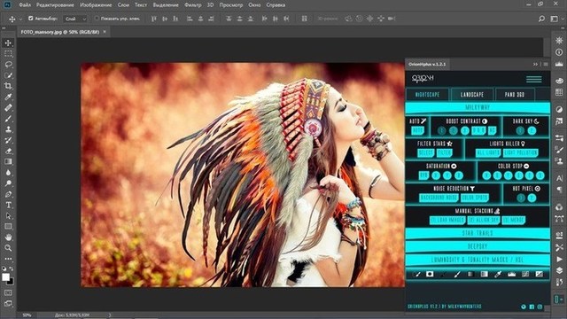Expand the MILKYWAY section header

(x=478, y=107)
